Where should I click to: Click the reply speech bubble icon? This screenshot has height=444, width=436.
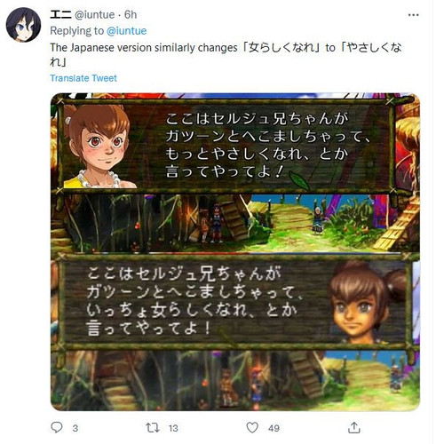coord(57,428)
